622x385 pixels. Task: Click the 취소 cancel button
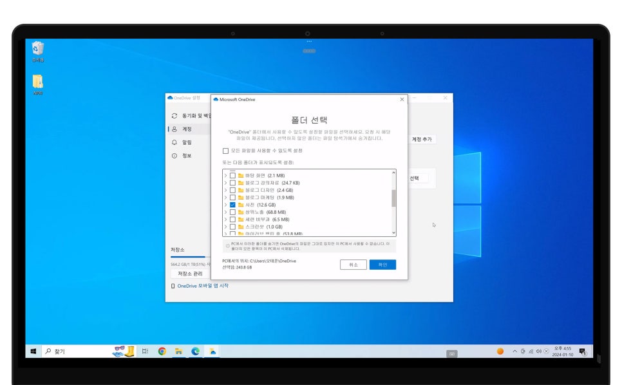[353, 265]
